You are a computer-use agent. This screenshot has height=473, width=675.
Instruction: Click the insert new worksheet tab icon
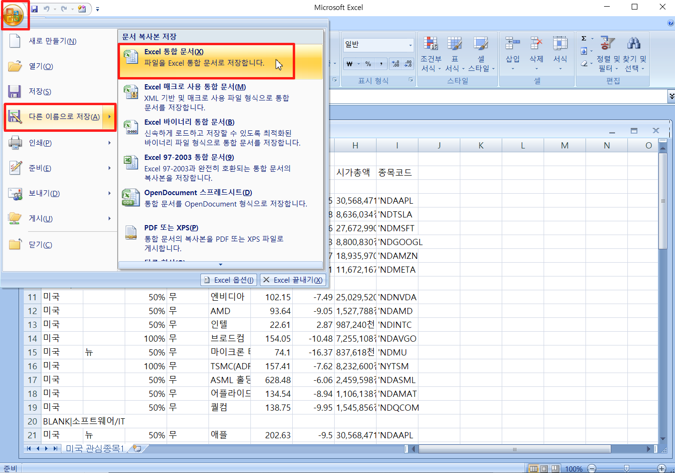tap(137, 448)
